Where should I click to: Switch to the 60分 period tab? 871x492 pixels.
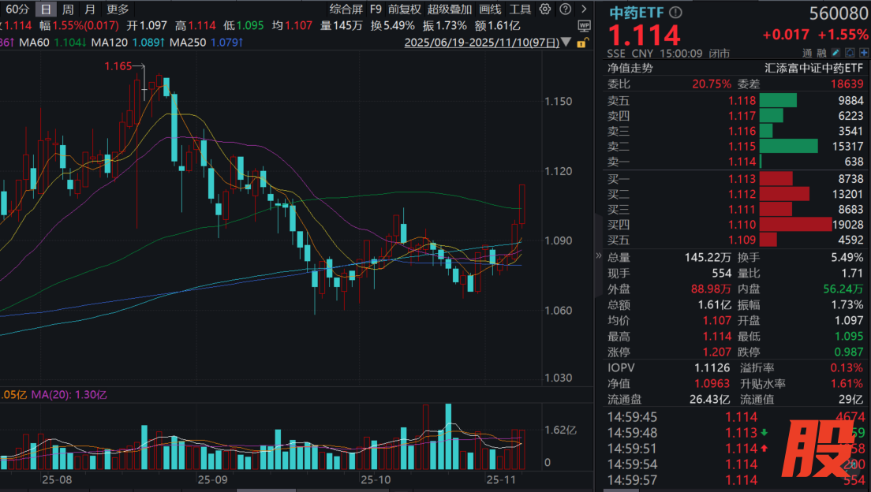[x=17, y=9]
